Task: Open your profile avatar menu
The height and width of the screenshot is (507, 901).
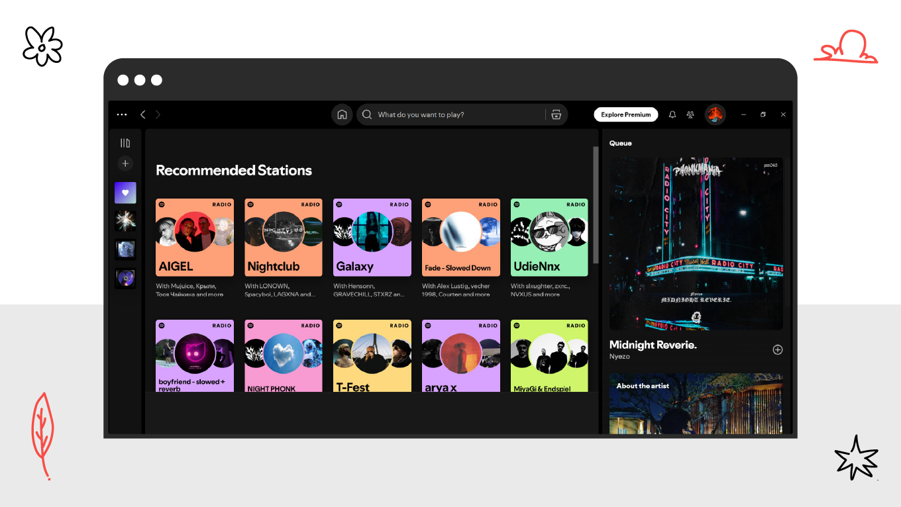Action: pyautogui.click(x=715, y=115)
